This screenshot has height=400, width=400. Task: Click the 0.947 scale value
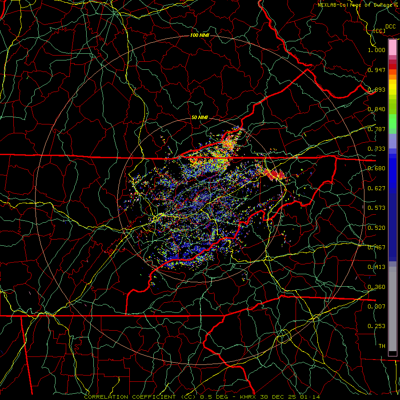tap(376, 70)
